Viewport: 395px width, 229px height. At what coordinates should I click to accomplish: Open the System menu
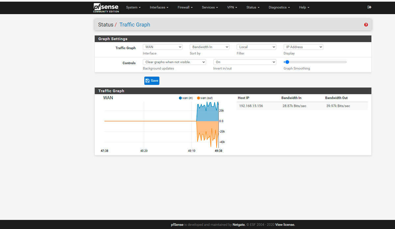tap(133, 7)
